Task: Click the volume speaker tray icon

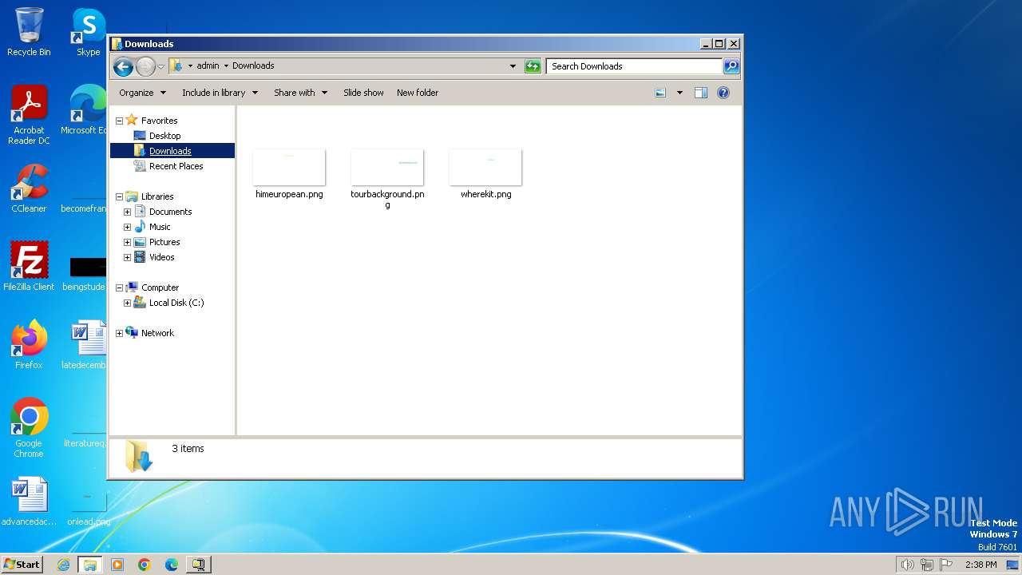Action: pos(907,565)
